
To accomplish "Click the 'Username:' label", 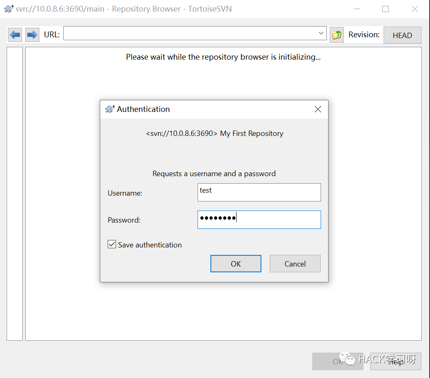I will (x=125, y=193).
